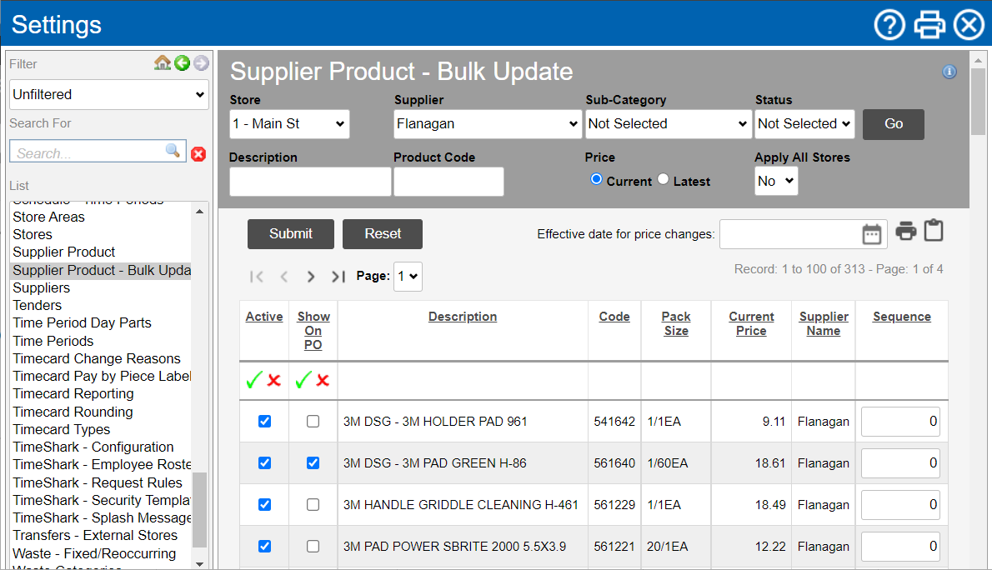The width and height of the screenshot is (992, 570).
Task: Check Show On PO for 3M HOLDER PAD 961
Action: click(x=313, y=422)
